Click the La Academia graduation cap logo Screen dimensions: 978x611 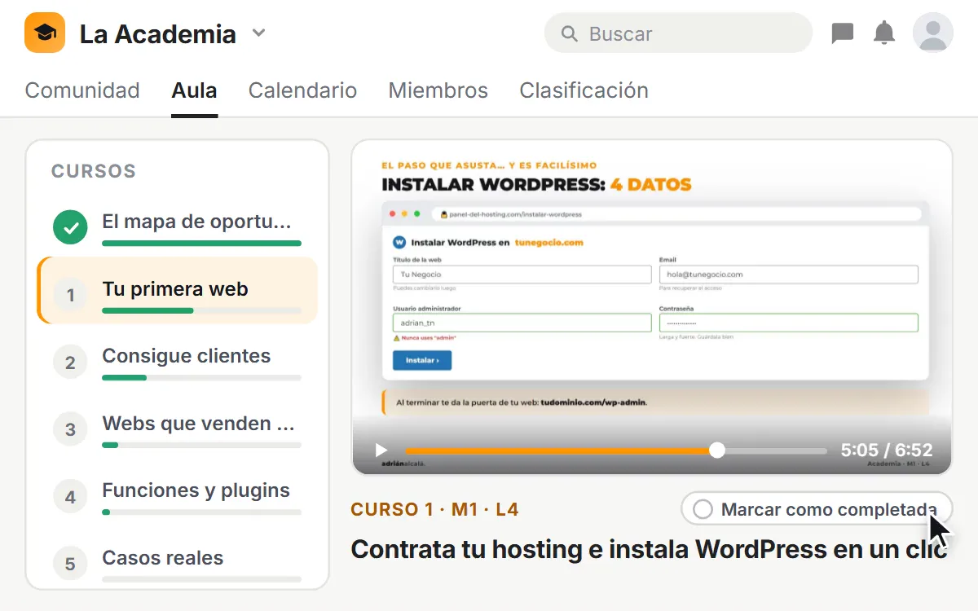[45, 33]
